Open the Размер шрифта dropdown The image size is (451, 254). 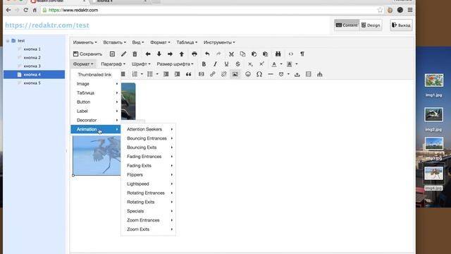pyautogui.click(x=175, y=64)
